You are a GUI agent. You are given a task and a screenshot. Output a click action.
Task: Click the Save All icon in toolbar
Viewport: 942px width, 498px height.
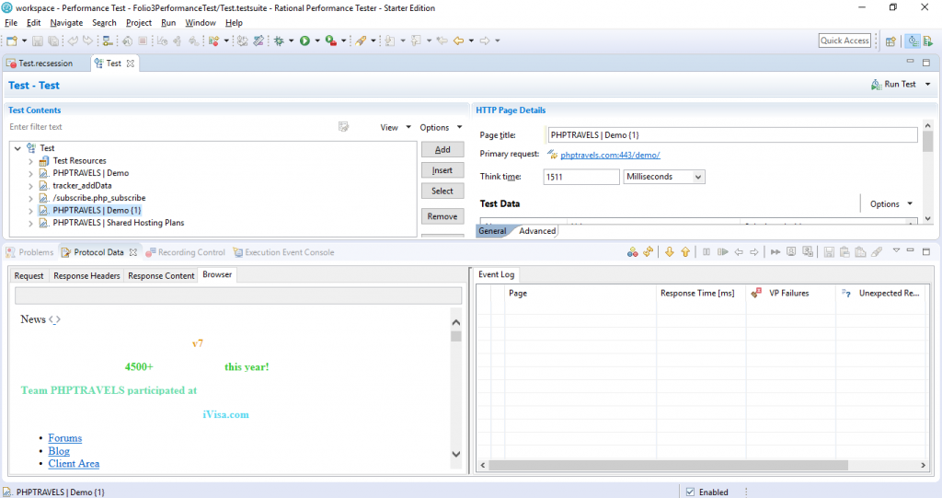point(53,41)
